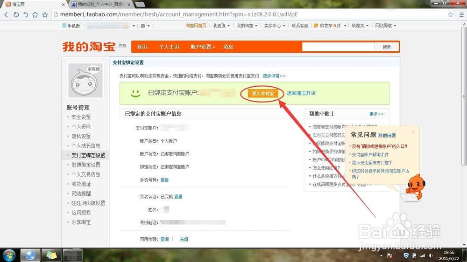The height and width of the screenshot is (262, 467).
Task: Close the 我的经验 browser tab
Action: (x=129, y=5)
